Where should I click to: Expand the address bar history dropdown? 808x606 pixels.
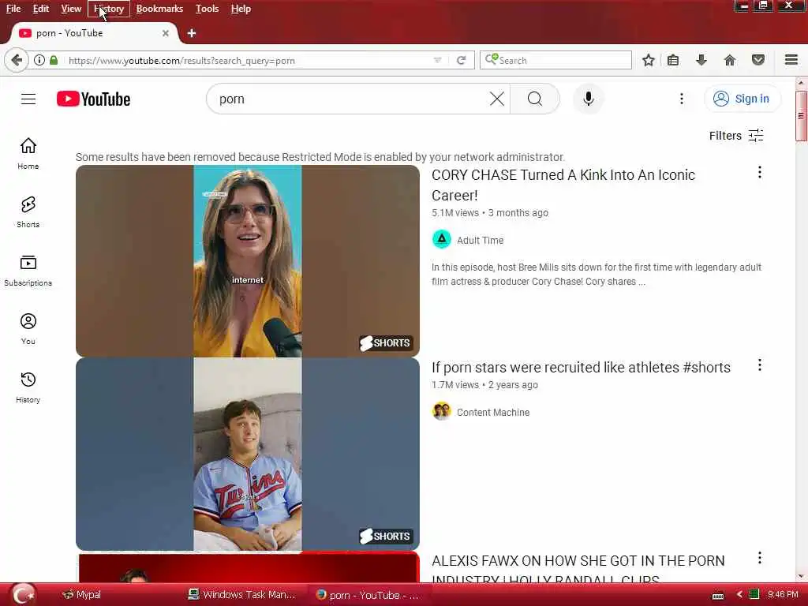(x=437, y=60)
